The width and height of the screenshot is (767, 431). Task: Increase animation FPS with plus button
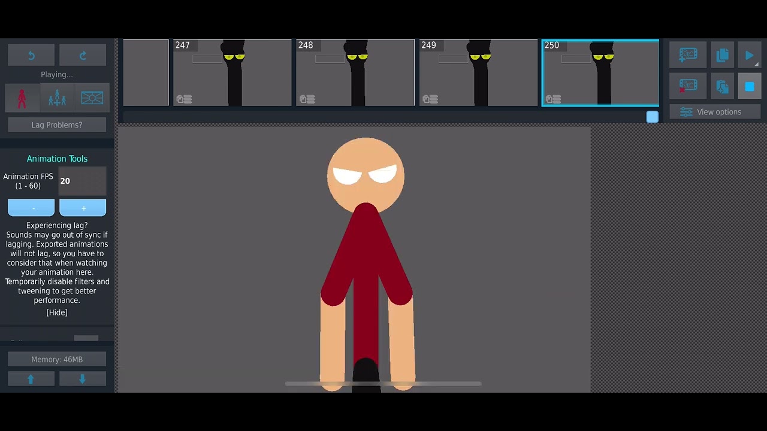83,208
